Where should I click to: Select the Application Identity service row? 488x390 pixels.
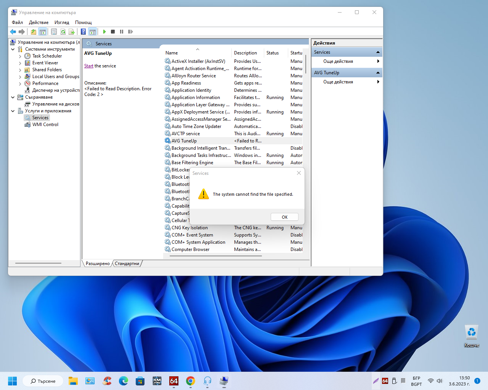[x=233, y=90]
